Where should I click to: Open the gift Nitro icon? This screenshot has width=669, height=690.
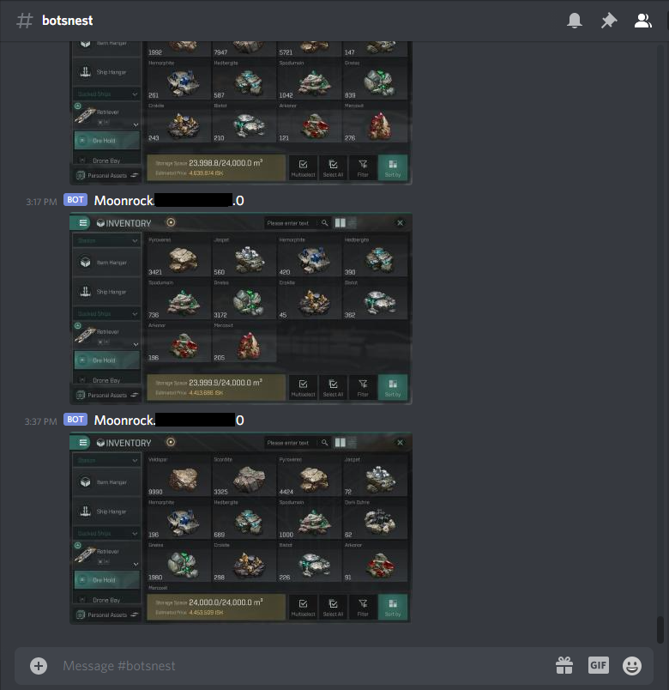pyautogui.click(x=564, y=665)
